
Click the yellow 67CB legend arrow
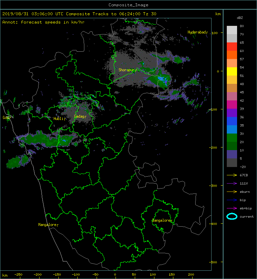pos(232,175)
